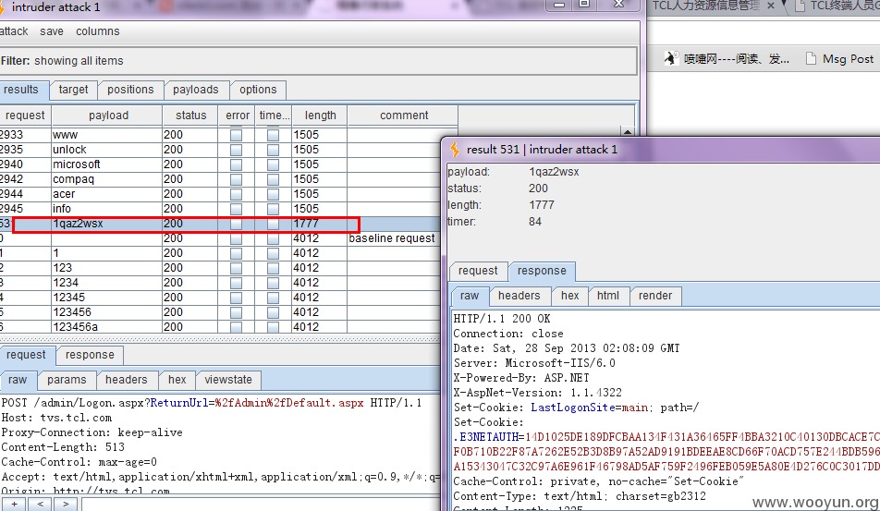Switch to the target tab

74,90
